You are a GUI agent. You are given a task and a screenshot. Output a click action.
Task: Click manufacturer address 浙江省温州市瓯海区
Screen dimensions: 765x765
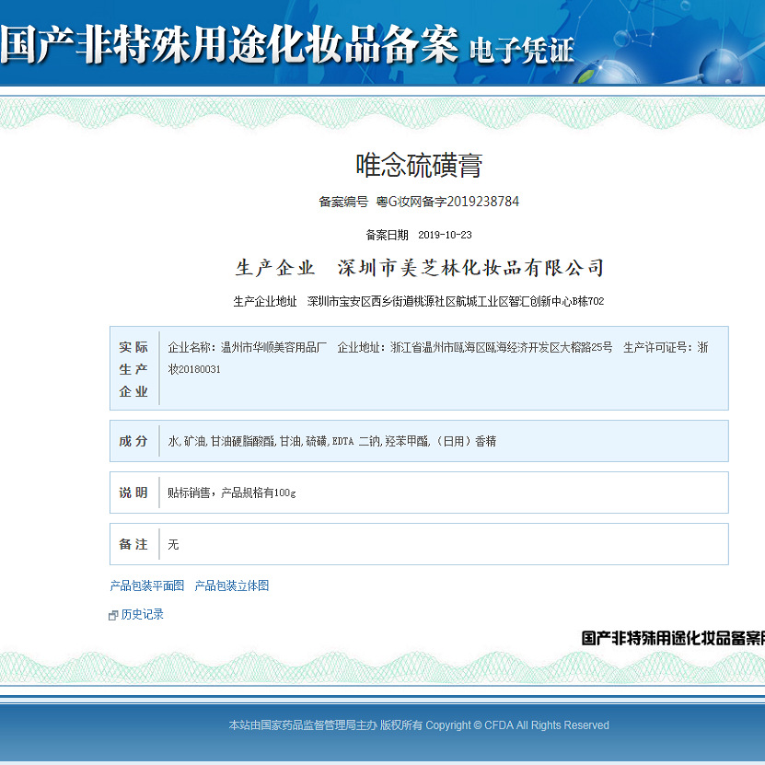437,347
